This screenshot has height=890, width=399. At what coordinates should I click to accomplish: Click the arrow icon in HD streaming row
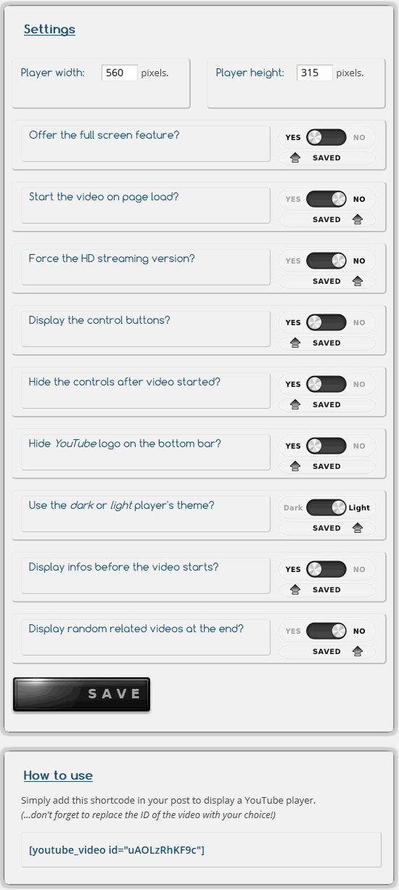pyautogui.click(x=357, y=281)
